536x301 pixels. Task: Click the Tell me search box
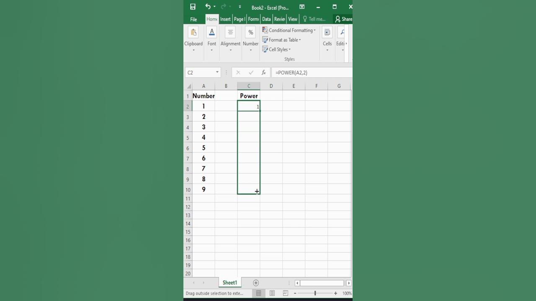click(x=314, y=19)
